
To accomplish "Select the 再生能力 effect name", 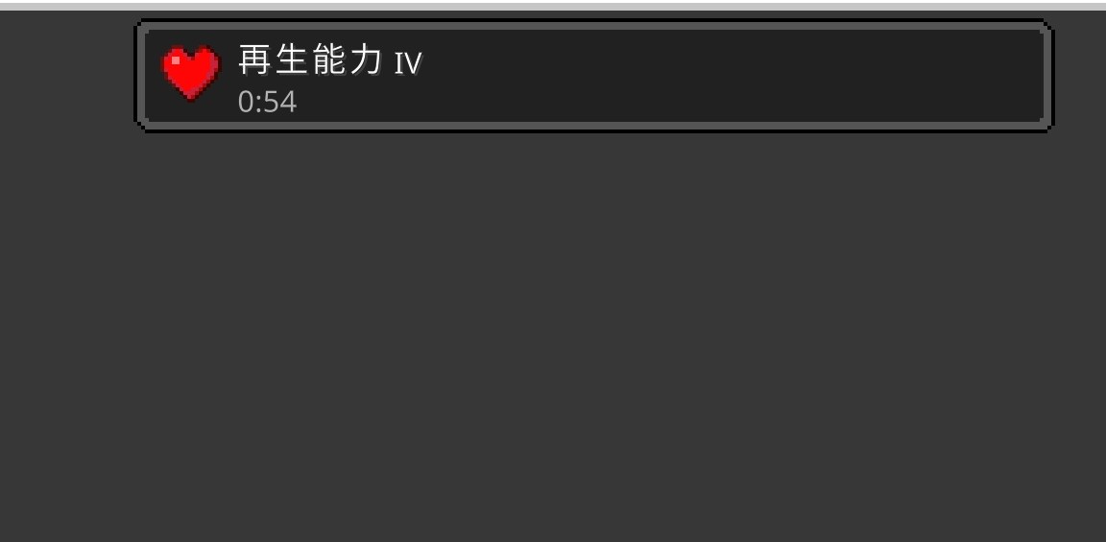I will (x=311, y=59).
